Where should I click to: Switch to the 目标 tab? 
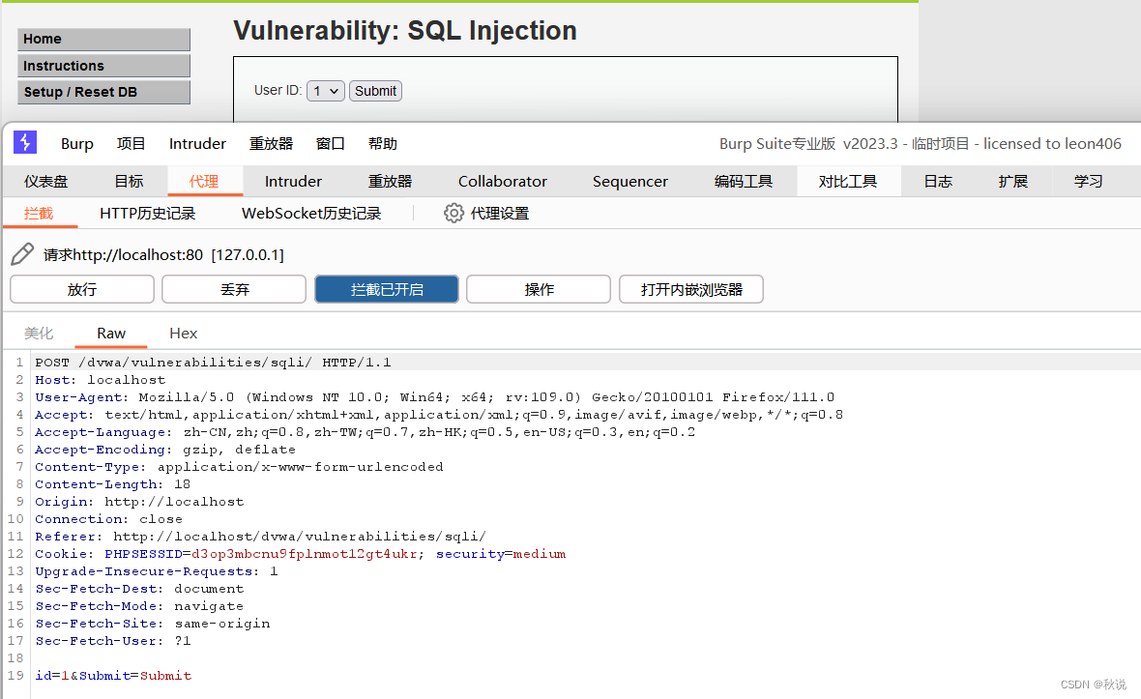coord(129,181)
